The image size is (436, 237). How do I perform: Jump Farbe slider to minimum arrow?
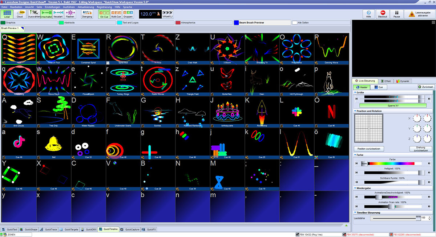point(356,164)
